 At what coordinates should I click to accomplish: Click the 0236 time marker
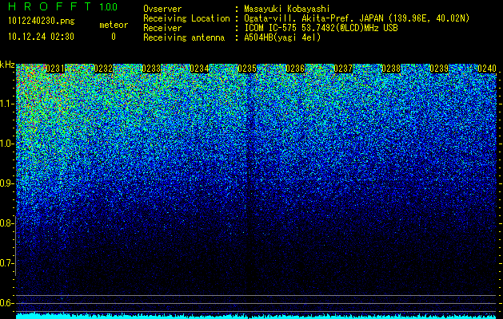[x=295, y=69]
